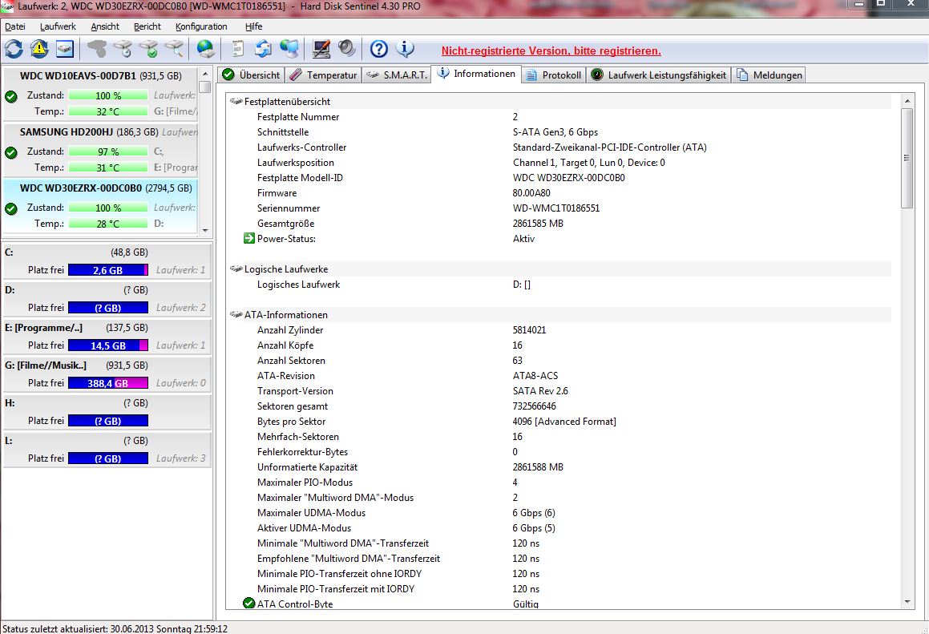Open the Laufwerk menu

pyautogui.click(x=58, y=26)
